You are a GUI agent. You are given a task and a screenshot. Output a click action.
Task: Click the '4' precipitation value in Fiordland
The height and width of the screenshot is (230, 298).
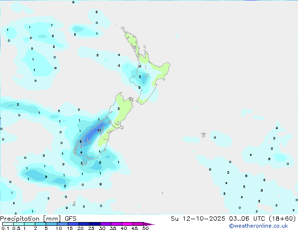(81, 153)
